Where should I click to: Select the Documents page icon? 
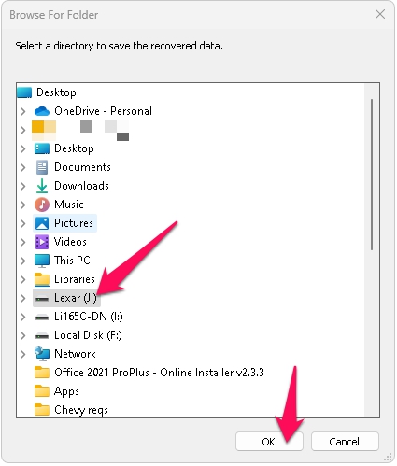[42, 167]
